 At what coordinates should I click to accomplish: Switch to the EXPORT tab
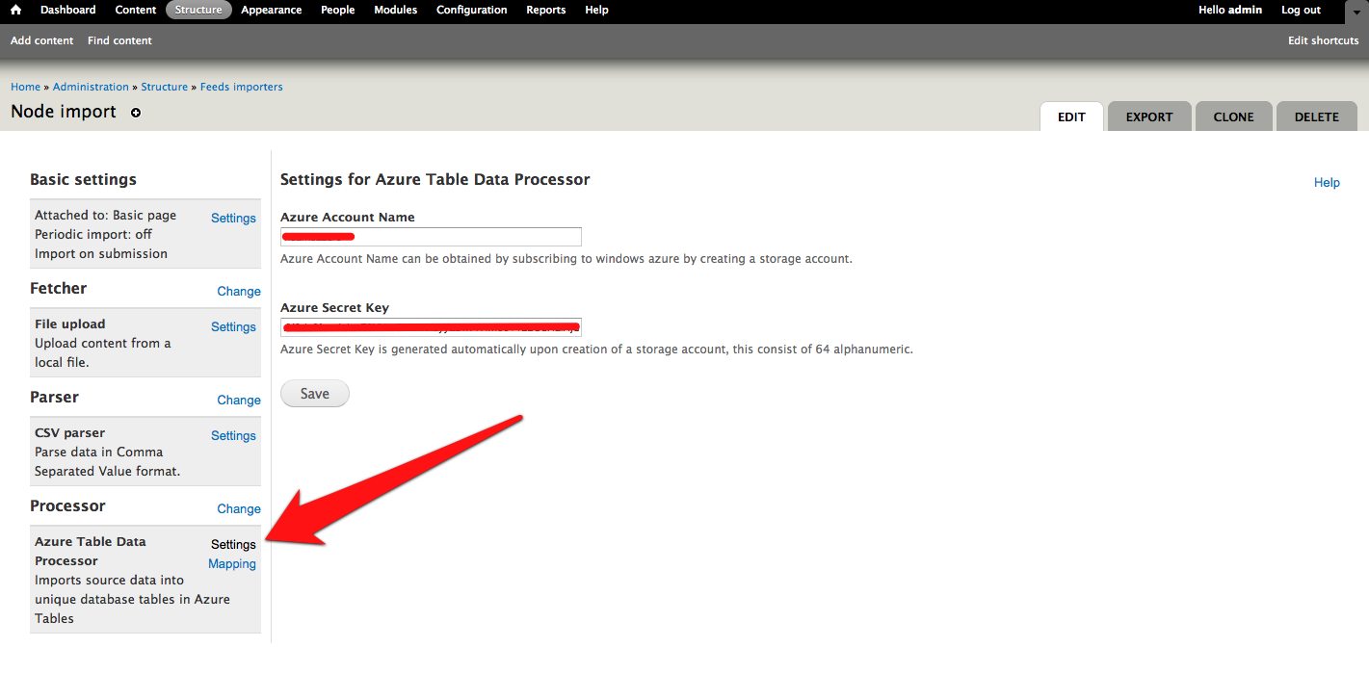coord(1148,116)
